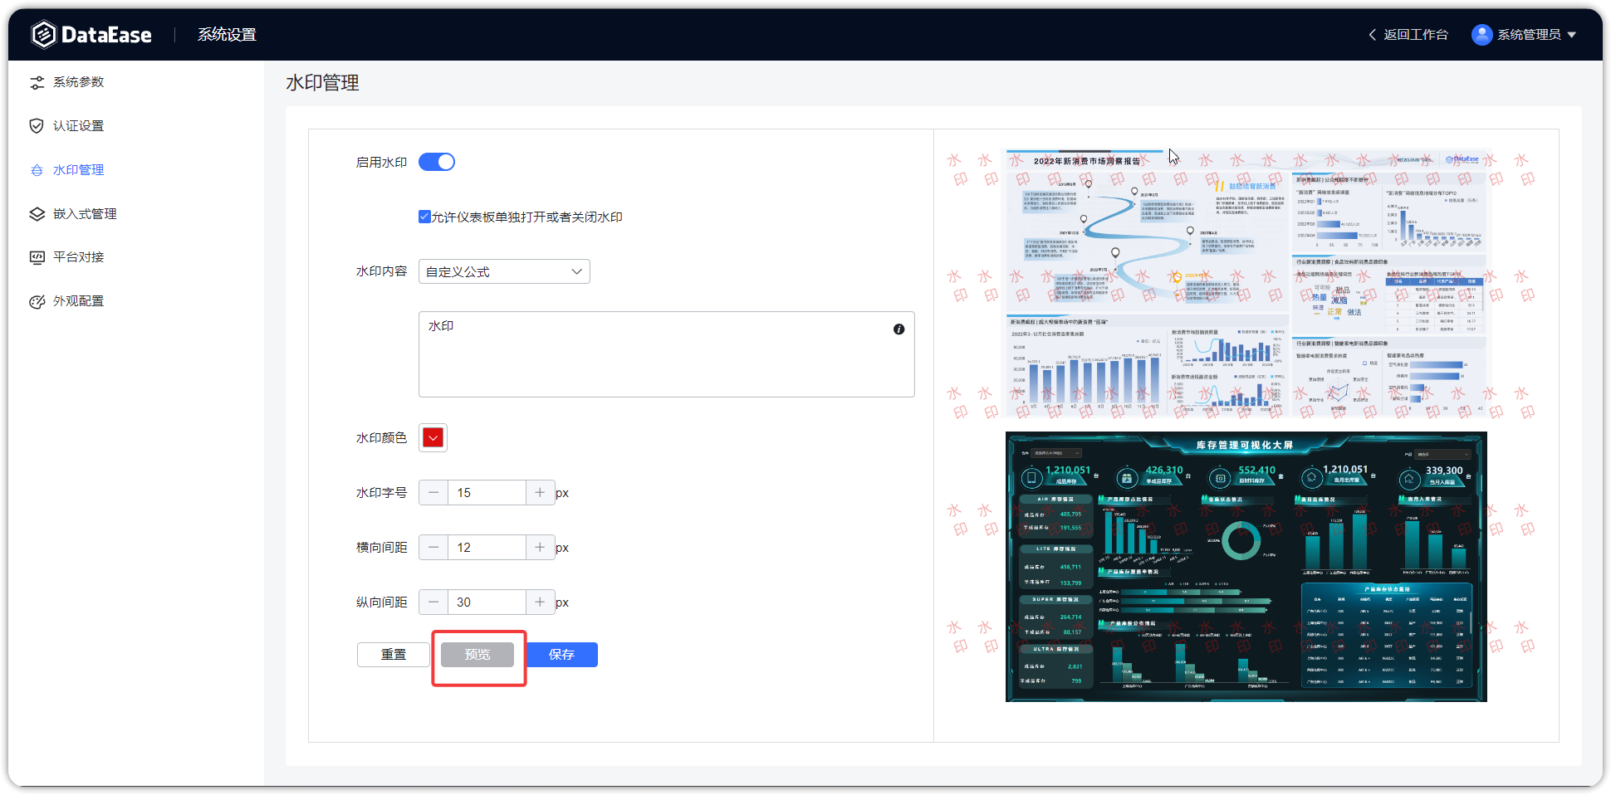Click the 保存 button
The height and width of the screenshot is (795, 1611).
coord(561,655)
